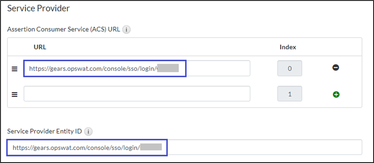Viewport: 374px width, 163px height.
Task: Click the blank header cell above the minus icon
Action: point(336,47)
